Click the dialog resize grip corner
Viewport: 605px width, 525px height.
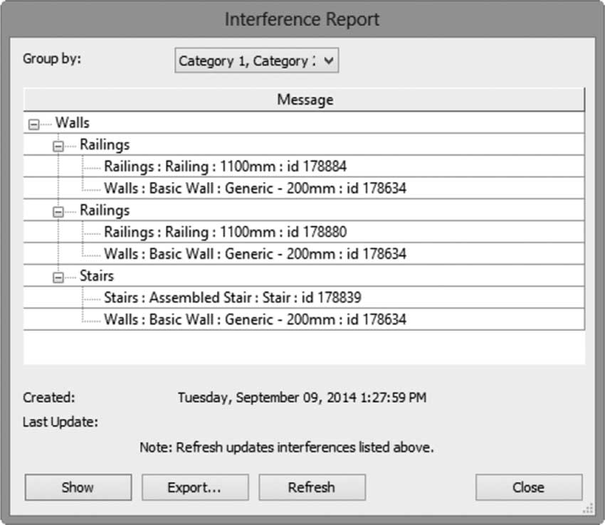tap(588, 509)
